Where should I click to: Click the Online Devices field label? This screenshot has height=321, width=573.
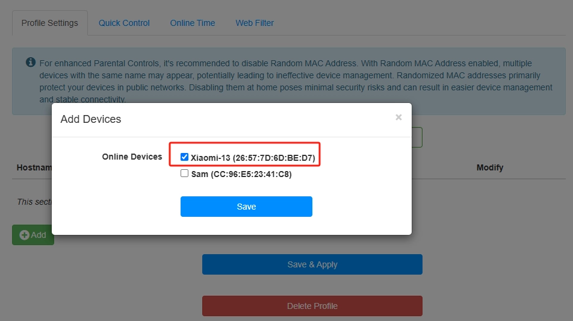point(132,157)
